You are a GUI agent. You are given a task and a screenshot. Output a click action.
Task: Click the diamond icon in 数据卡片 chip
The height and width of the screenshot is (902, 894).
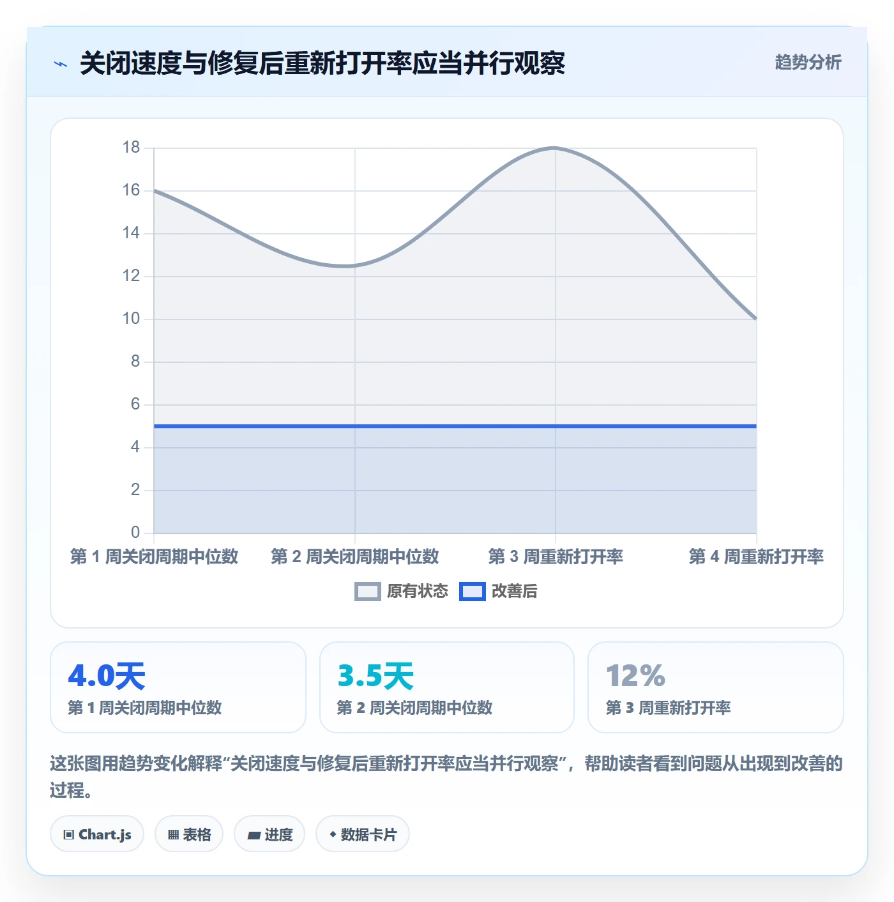pyautogui.click(x=333, y=834)
